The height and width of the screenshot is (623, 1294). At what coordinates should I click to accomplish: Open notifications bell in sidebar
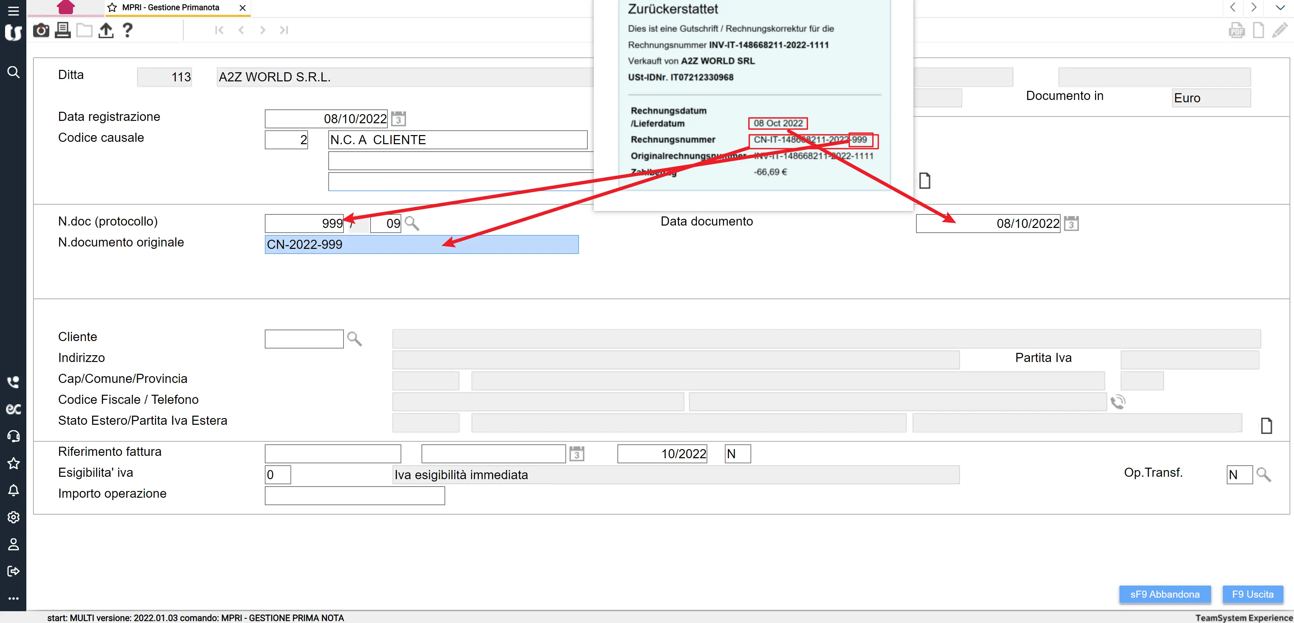click(14, 490)
